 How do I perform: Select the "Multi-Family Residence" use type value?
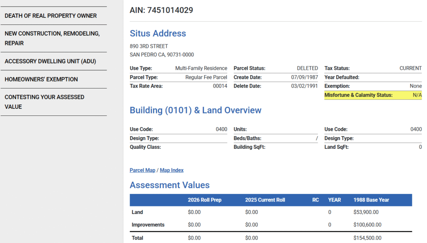pos(203,68)
